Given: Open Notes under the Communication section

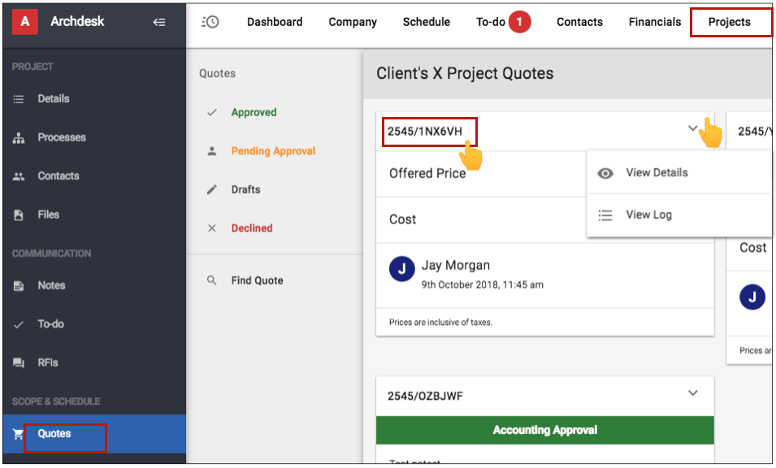Looking at the screenshot, I should click(17, 285).
